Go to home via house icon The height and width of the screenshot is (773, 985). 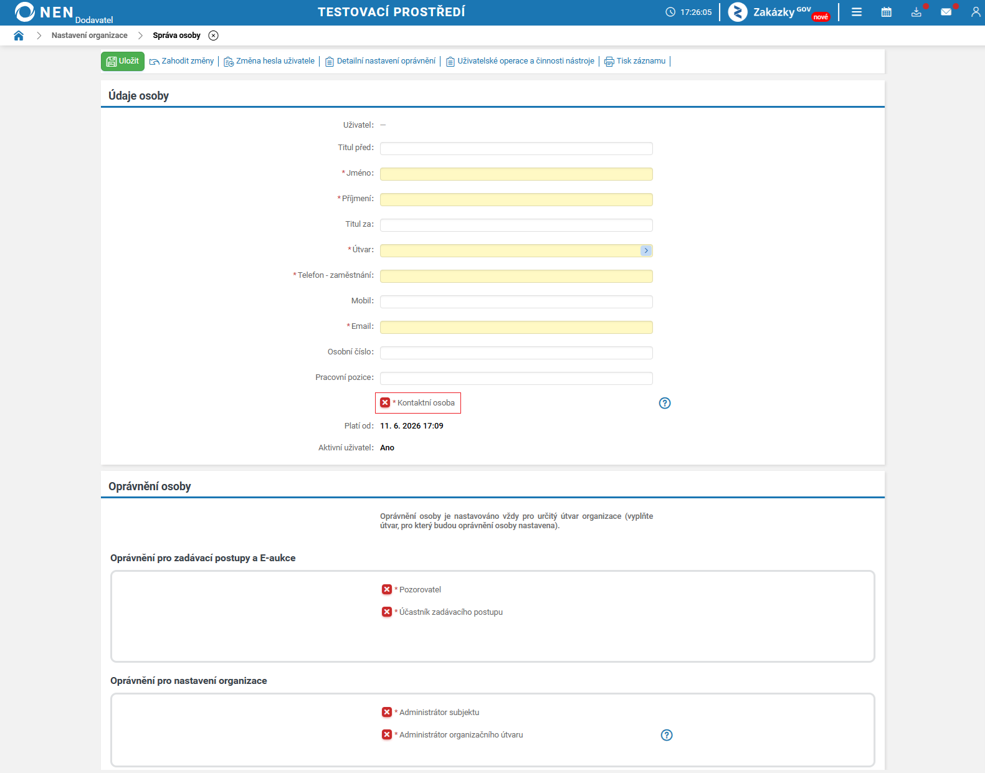(x=19, y=36)
